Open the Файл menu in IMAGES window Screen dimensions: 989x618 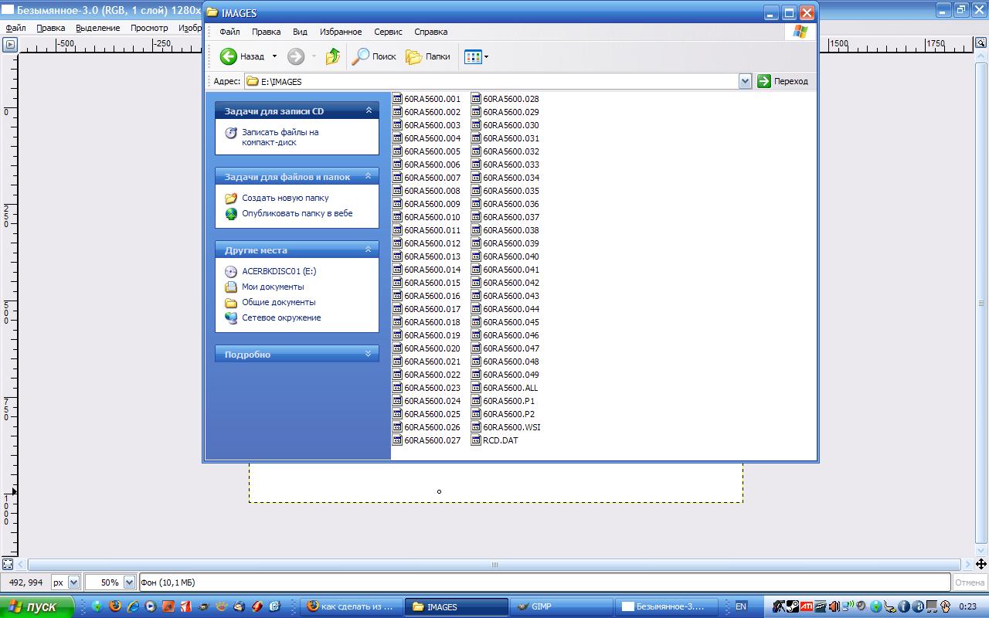tap(229, 32)
